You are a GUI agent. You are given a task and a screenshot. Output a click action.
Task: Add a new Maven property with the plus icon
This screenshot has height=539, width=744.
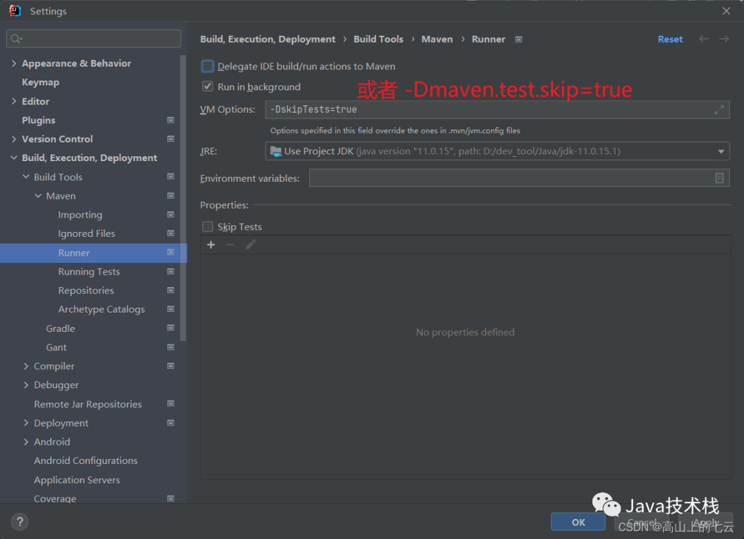211,244
